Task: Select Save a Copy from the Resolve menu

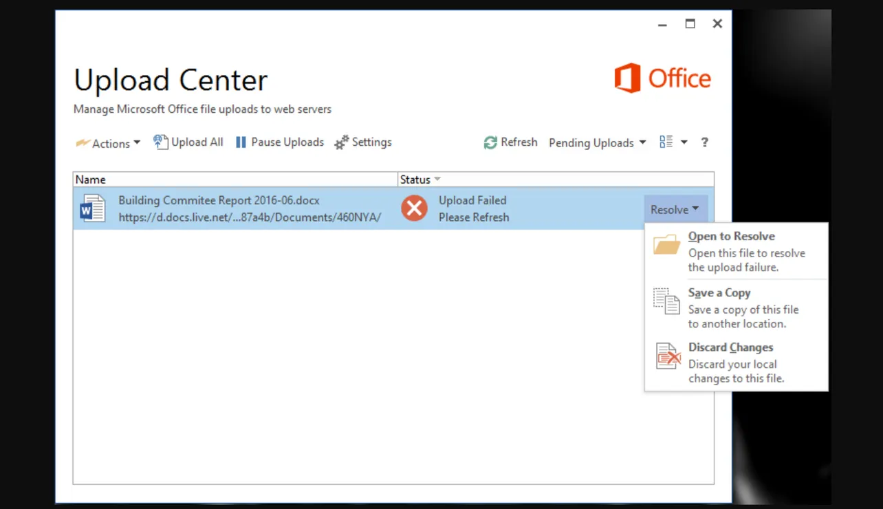Action: 719,292
